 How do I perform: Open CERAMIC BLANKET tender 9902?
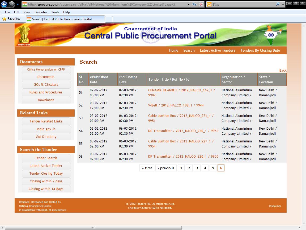pyautogui.click(x=181, y=93)
